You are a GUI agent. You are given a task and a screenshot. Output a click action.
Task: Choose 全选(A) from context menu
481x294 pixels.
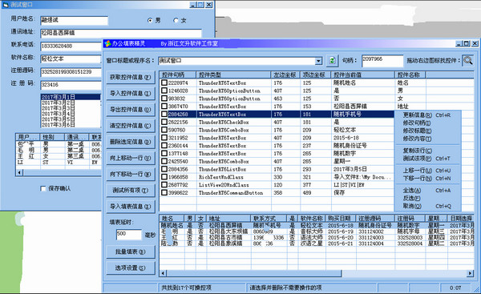click(x=427, y=191)
